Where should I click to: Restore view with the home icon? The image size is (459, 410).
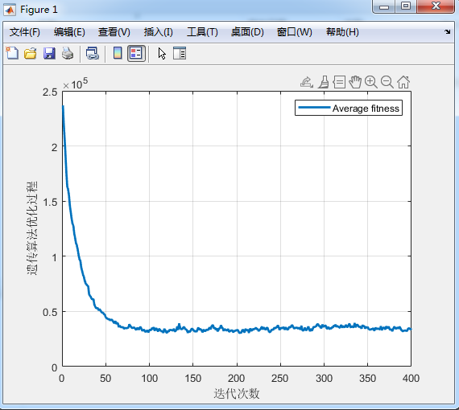click(403, 82)
